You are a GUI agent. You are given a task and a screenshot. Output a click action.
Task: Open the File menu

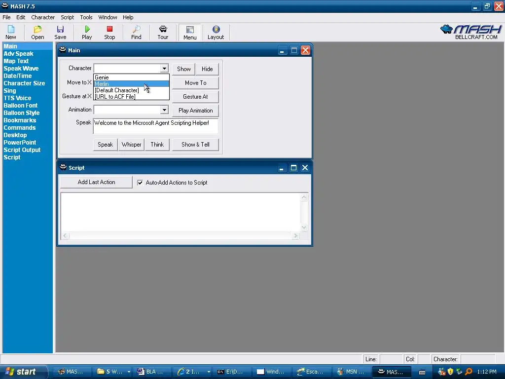6,17
